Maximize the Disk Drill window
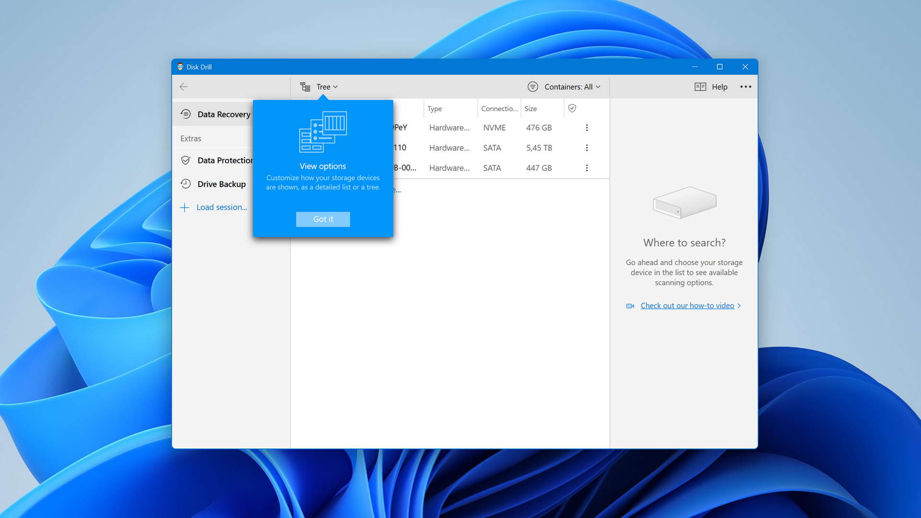Screen dimensions: 921x518 click(x=720, y=67)
